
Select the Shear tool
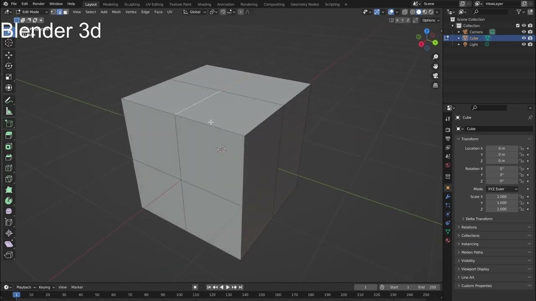(9, 244)
